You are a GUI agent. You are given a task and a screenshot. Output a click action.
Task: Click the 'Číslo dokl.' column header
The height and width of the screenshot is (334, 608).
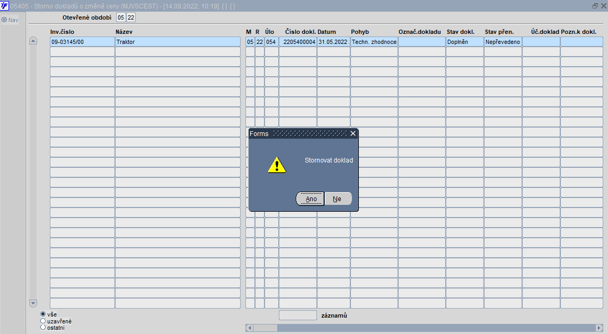pos(301,32)
